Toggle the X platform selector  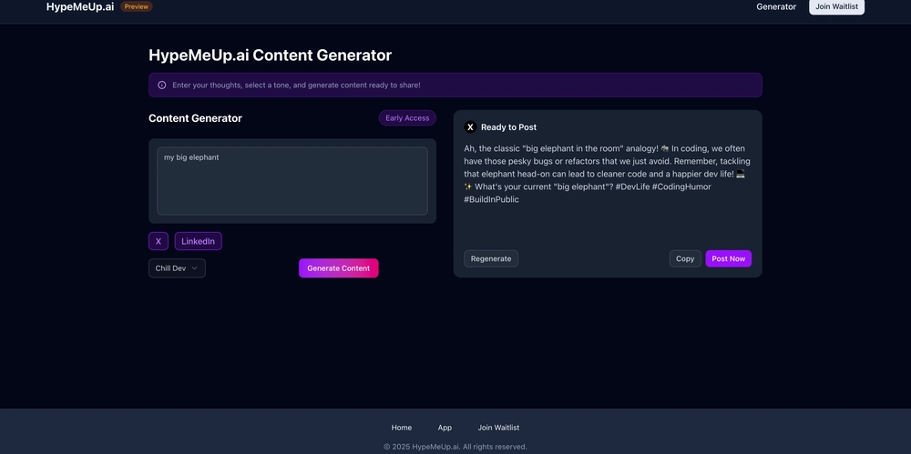coord(158,241)
